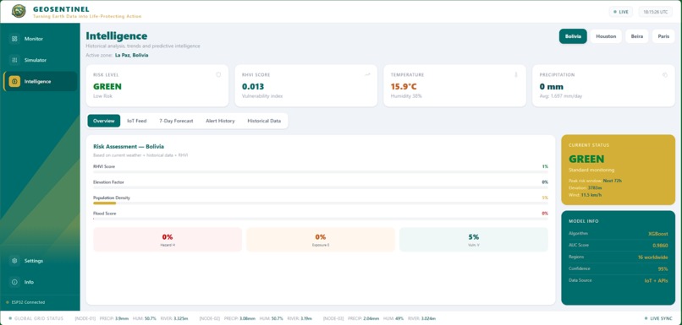
Task: Click the [NODE-03] status entry
Action: [380, 318]
